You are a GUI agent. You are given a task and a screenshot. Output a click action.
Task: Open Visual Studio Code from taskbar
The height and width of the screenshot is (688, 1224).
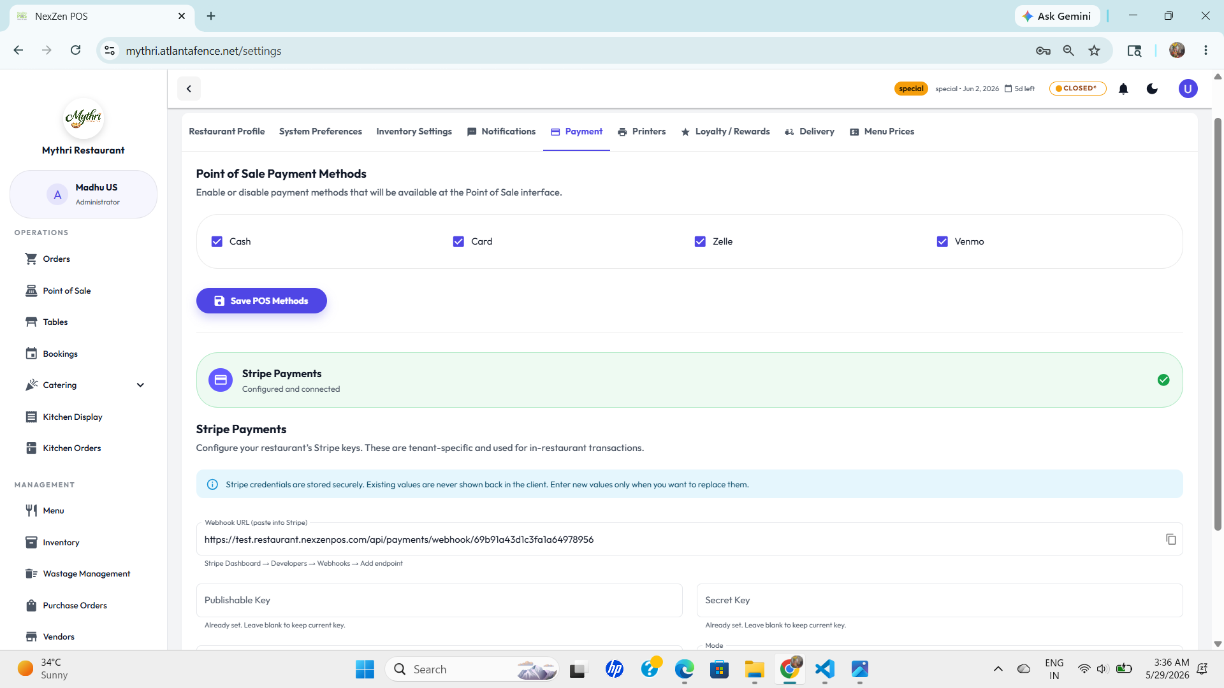click(x=824, y=669)
